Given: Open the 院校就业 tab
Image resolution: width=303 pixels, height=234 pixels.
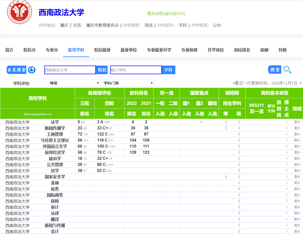Looking at the screenshot, I should (102, 50).
